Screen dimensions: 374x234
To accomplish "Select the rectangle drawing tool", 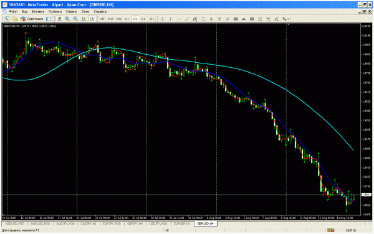I will (252, 19).
